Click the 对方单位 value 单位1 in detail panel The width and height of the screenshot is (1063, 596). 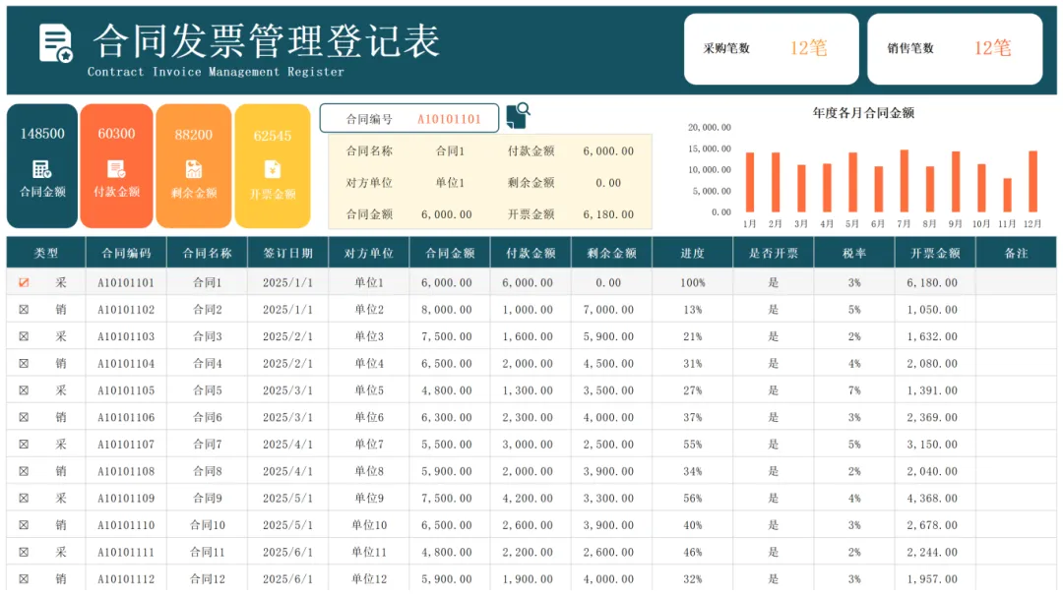tap(450, 183)
